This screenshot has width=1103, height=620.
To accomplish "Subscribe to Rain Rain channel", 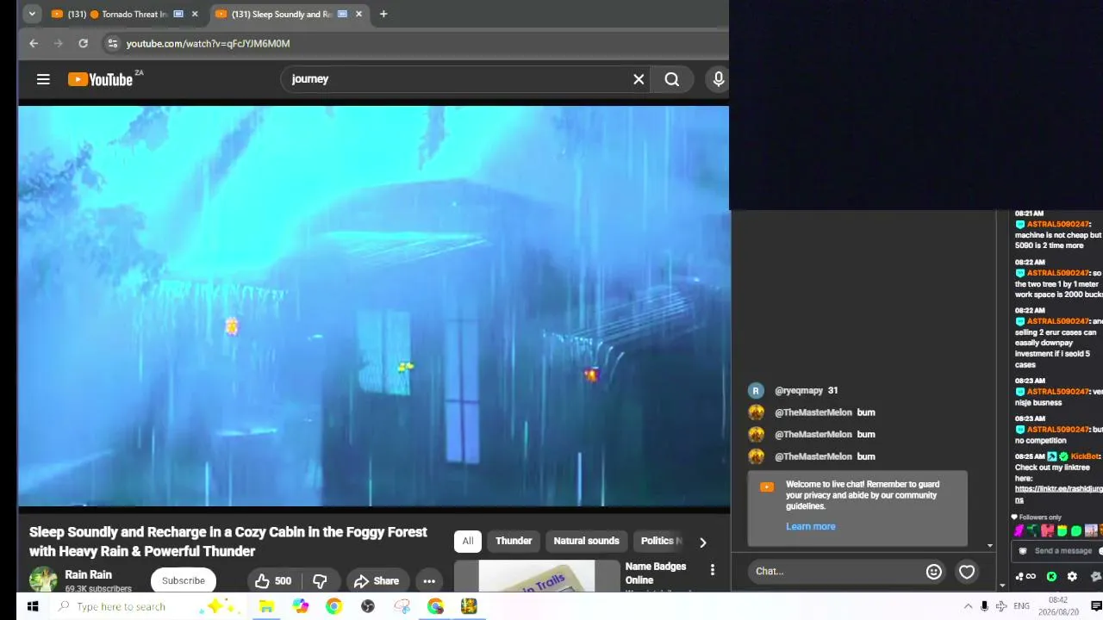I will tap(184, 580).
